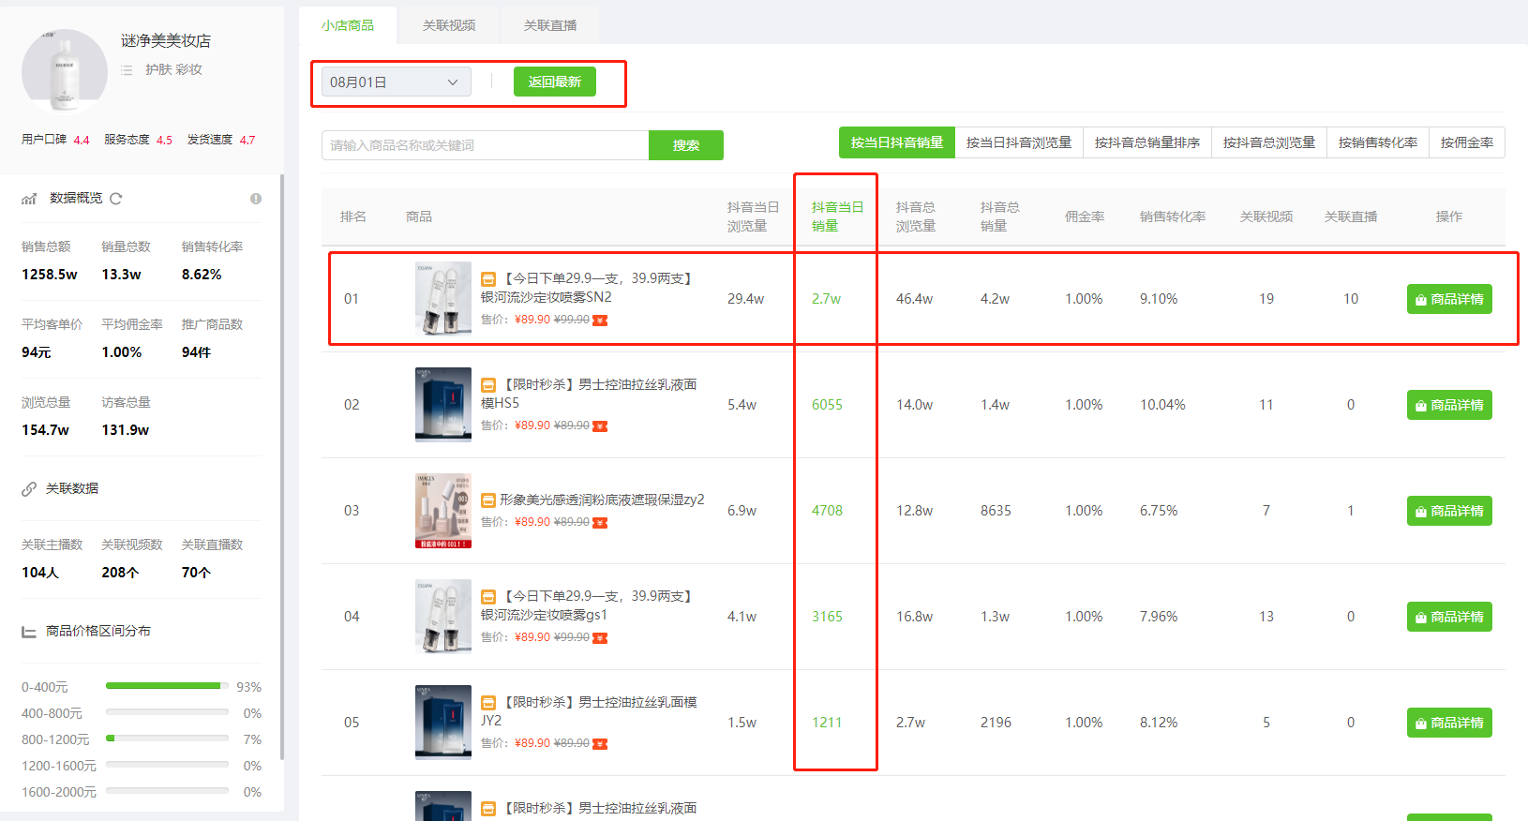The width and height of the screenshot is (1528, 821).
Task: Click product title 银河流沙定妆喷雾gs1
Action: pos(589,605)
